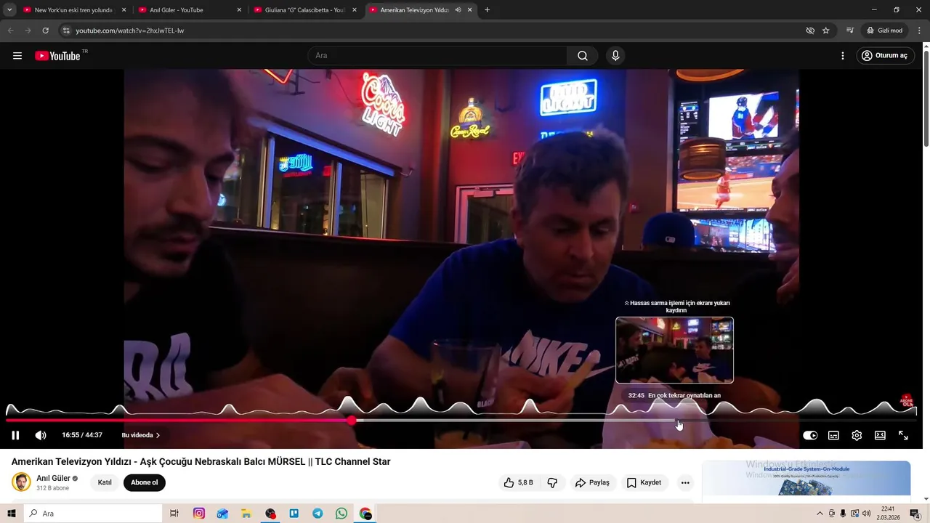The width and height of the screenshot is (930, 523).
Task: Click the seek preview thumbnail
Action: click(674, 350)
